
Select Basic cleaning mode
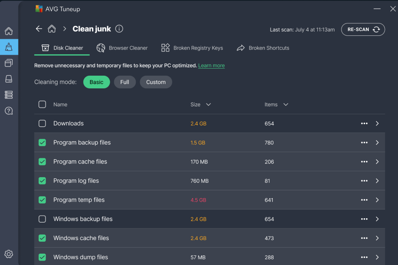[x=96, y=82]
